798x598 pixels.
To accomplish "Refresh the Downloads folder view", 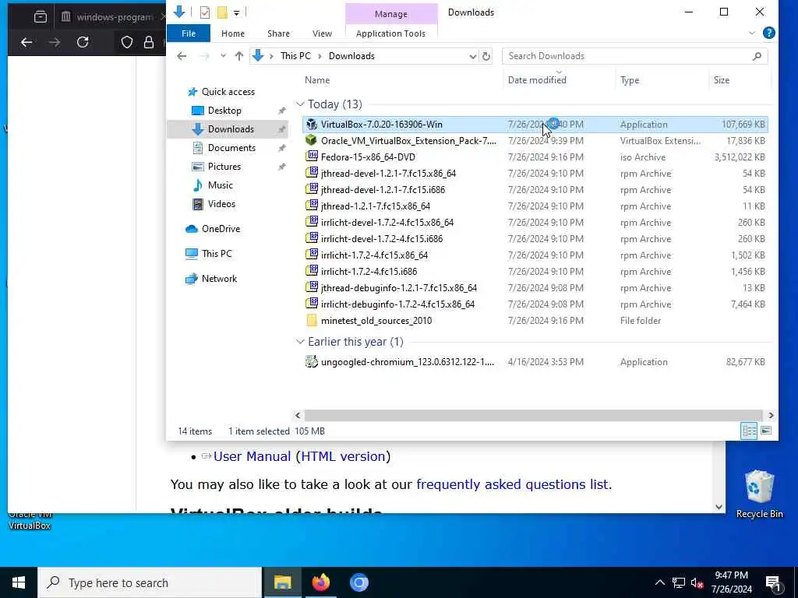I will 486,56.
